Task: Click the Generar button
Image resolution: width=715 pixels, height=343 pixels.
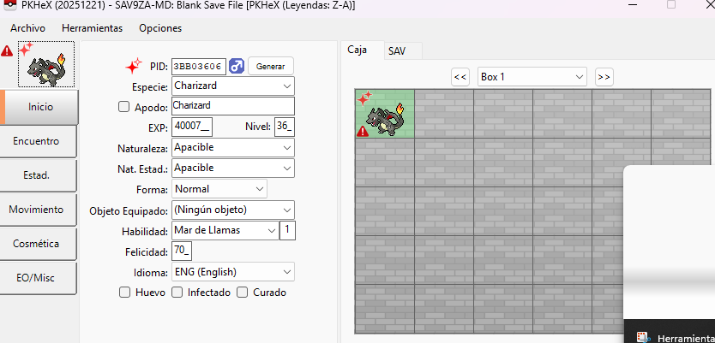Action: click(x=270, y=66)
